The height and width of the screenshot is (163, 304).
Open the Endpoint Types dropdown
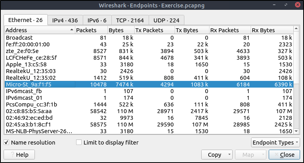pyautogui.click(x=275, y=142)
